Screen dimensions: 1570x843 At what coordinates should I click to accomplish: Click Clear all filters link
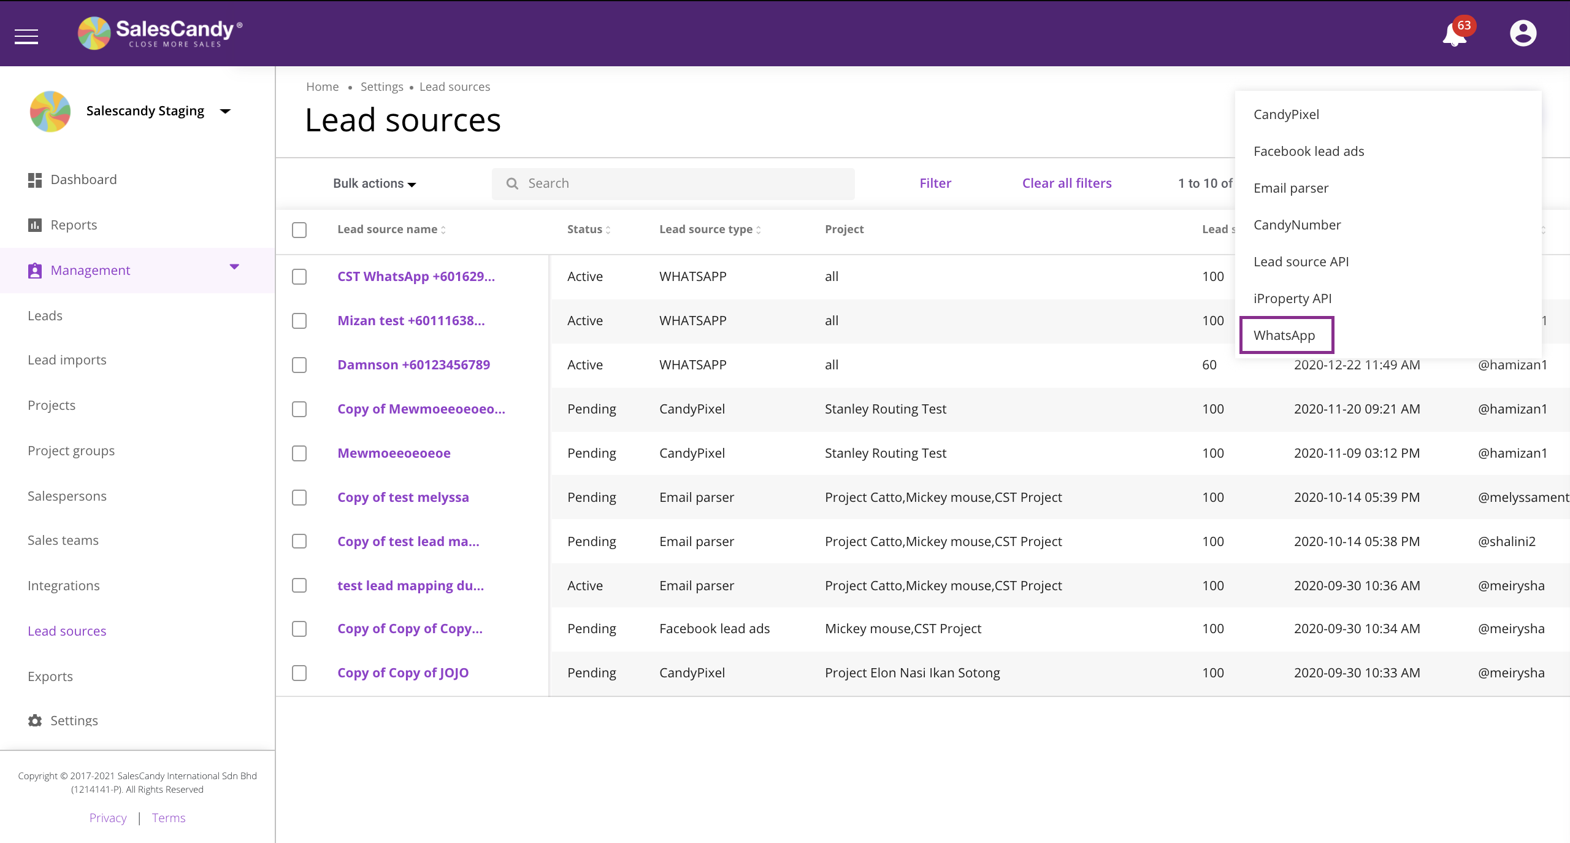1066,183
